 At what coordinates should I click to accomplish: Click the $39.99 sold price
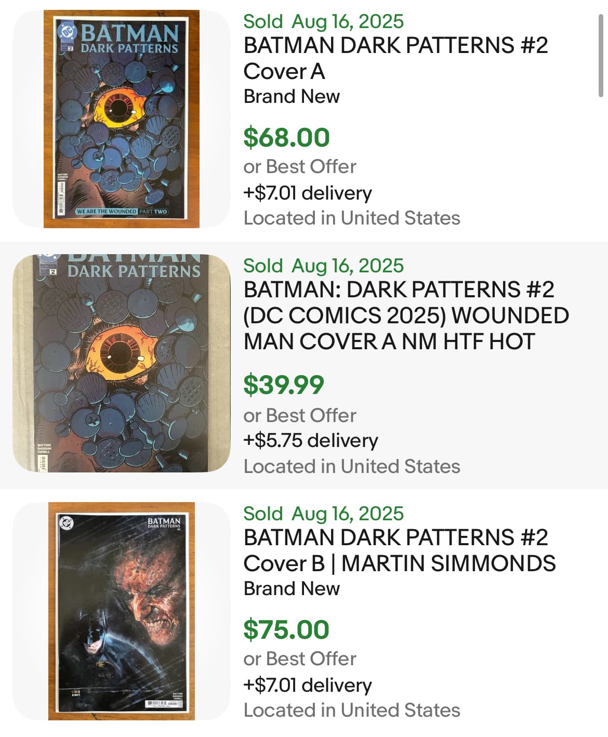pos(284,385)
